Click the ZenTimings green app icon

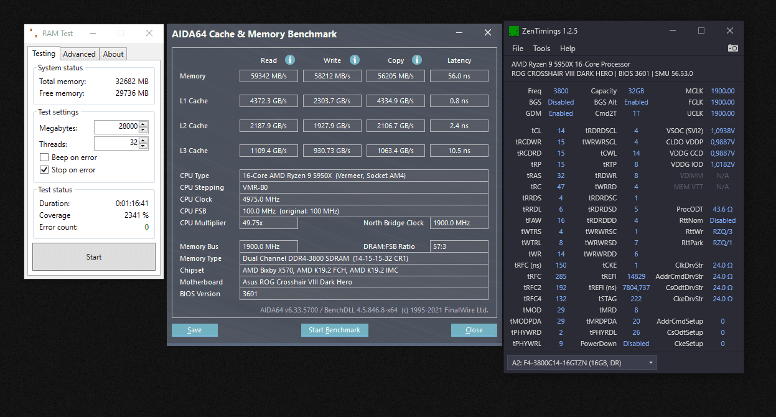click(x=514, y=30)
